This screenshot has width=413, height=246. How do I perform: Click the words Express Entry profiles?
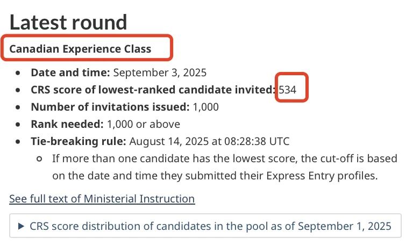pos(322,176)
